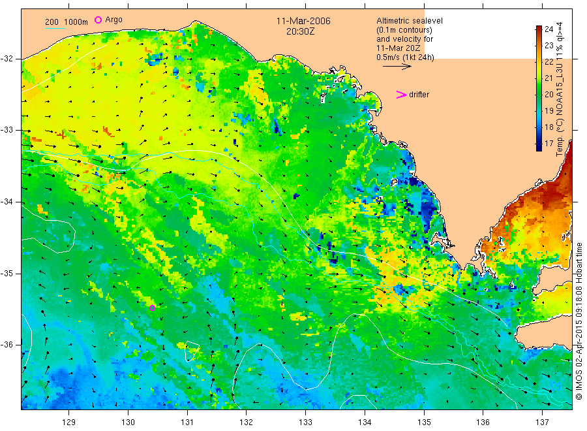Click color bar value 17

(549, 143)
